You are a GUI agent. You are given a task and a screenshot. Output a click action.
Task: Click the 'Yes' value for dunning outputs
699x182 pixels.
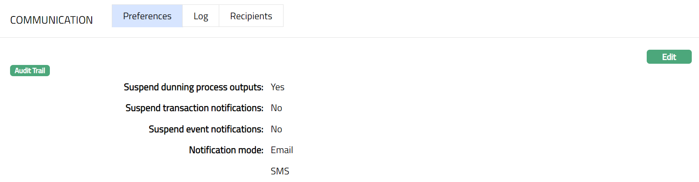tap(278, 87)
